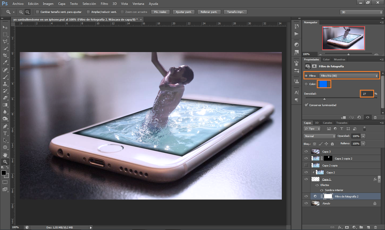Screen dimensions: 385x230
Task: Select the Clone Stamp tool
Action: click(x=5, y=84)
